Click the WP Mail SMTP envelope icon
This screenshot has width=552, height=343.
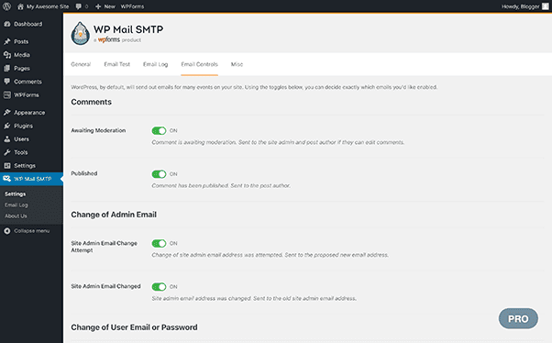tap(6, 179)
